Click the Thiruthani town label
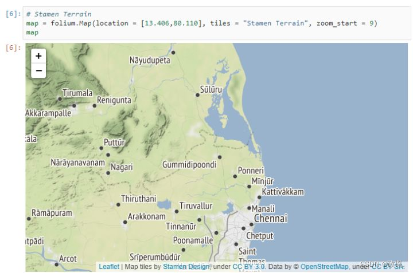413x273 pixels. pos(139,199)
